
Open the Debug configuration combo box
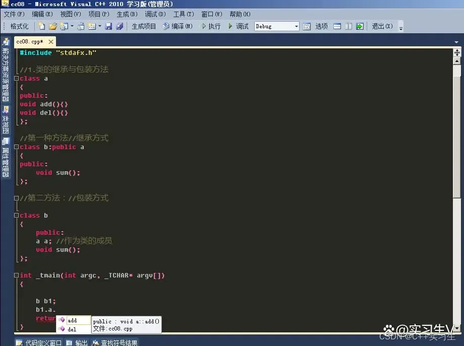276,26
